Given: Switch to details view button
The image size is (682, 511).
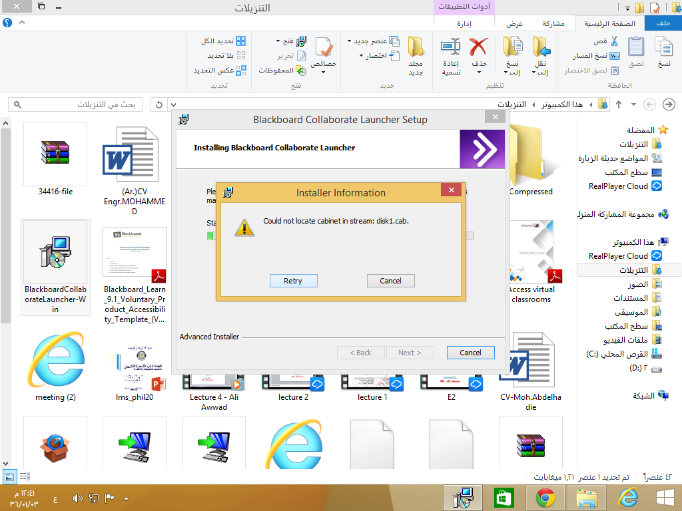Looking at the screenshot, I should point(25,476).
